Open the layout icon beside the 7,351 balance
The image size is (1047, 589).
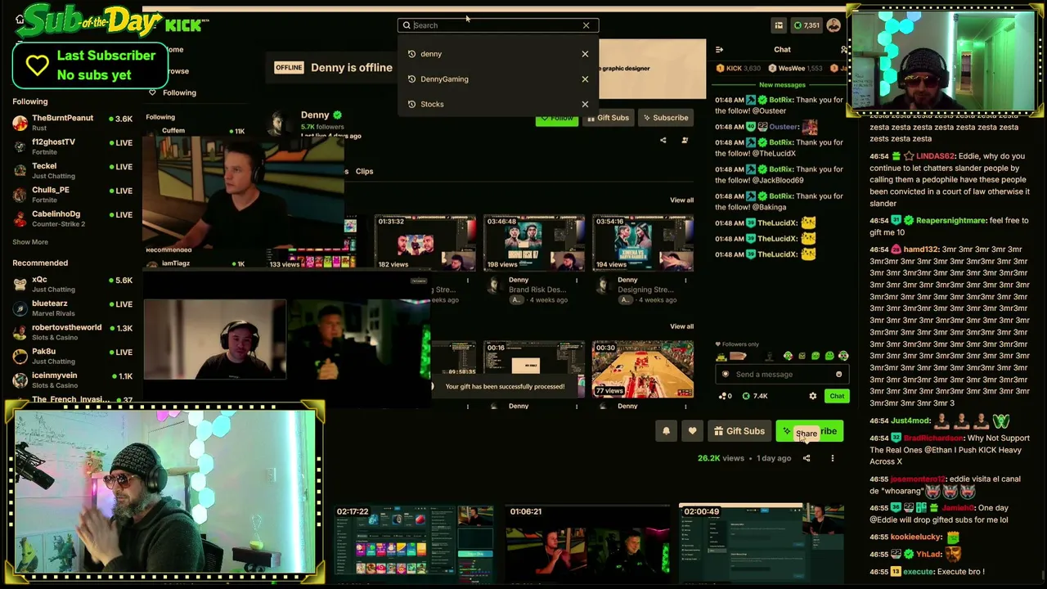[779, 25]
